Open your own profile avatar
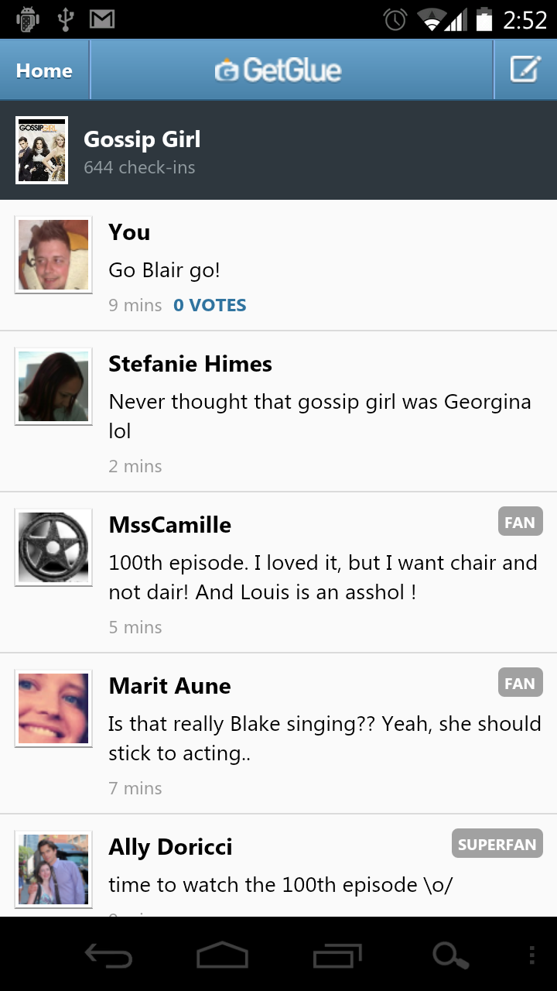 (x=53, y=255)
